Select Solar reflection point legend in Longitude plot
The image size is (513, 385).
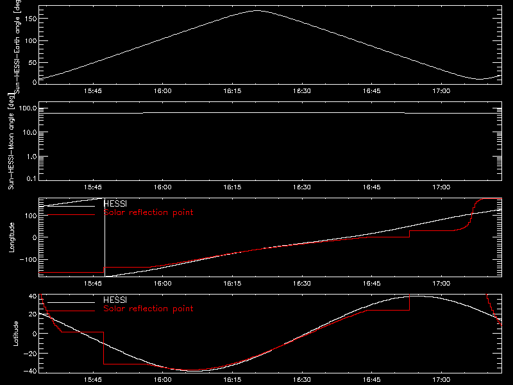coord(148,212)
